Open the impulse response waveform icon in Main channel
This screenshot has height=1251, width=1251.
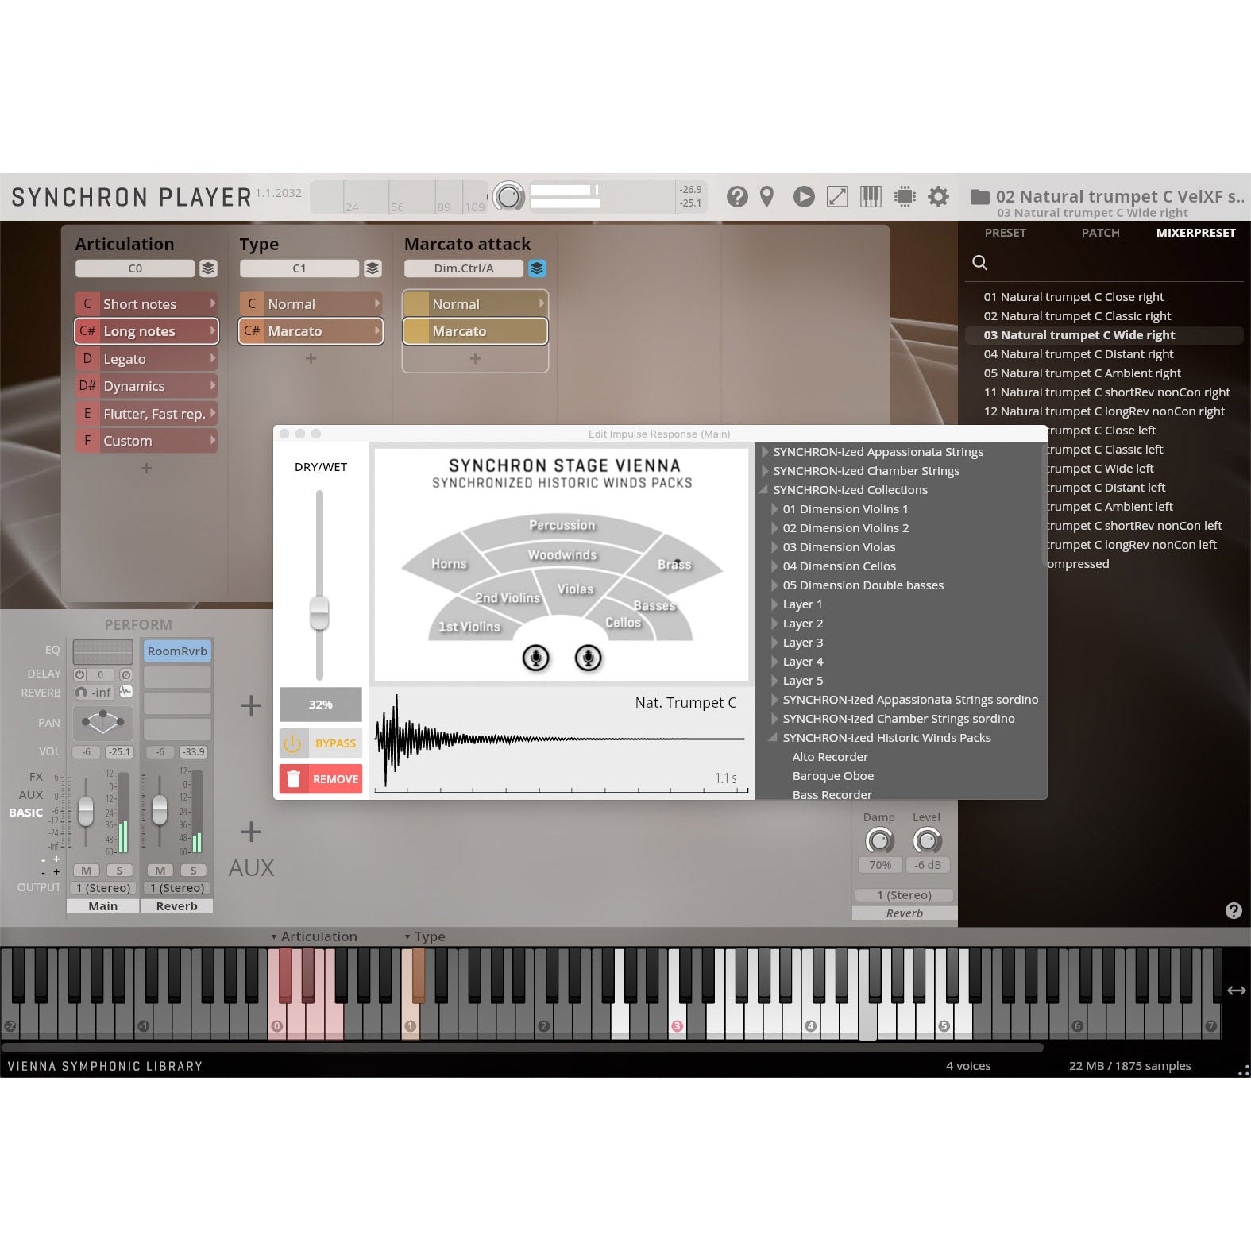point(125,692)
